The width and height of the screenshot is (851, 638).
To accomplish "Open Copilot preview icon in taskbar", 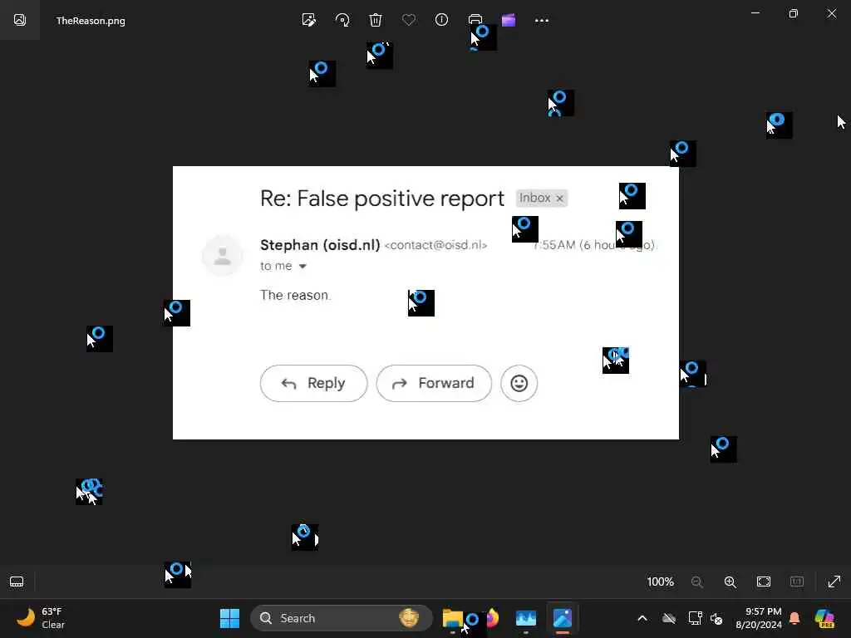I will [824, 618].
